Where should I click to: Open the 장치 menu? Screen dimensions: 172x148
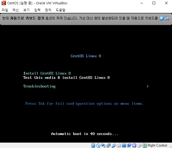pyautogui.click(x=48, y=10)
